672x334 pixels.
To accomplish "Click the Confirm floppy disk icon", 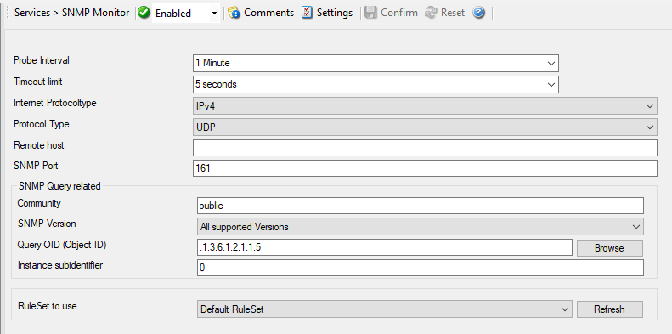I will (370, 13).
